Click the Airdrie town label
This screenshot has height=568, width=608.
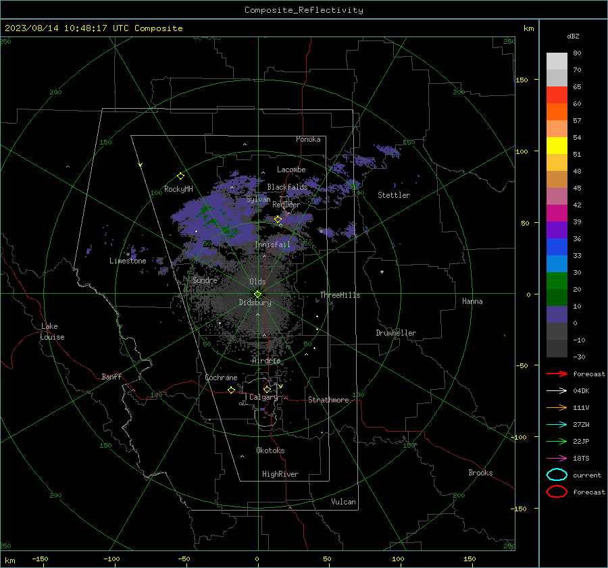tap(266, 361)
